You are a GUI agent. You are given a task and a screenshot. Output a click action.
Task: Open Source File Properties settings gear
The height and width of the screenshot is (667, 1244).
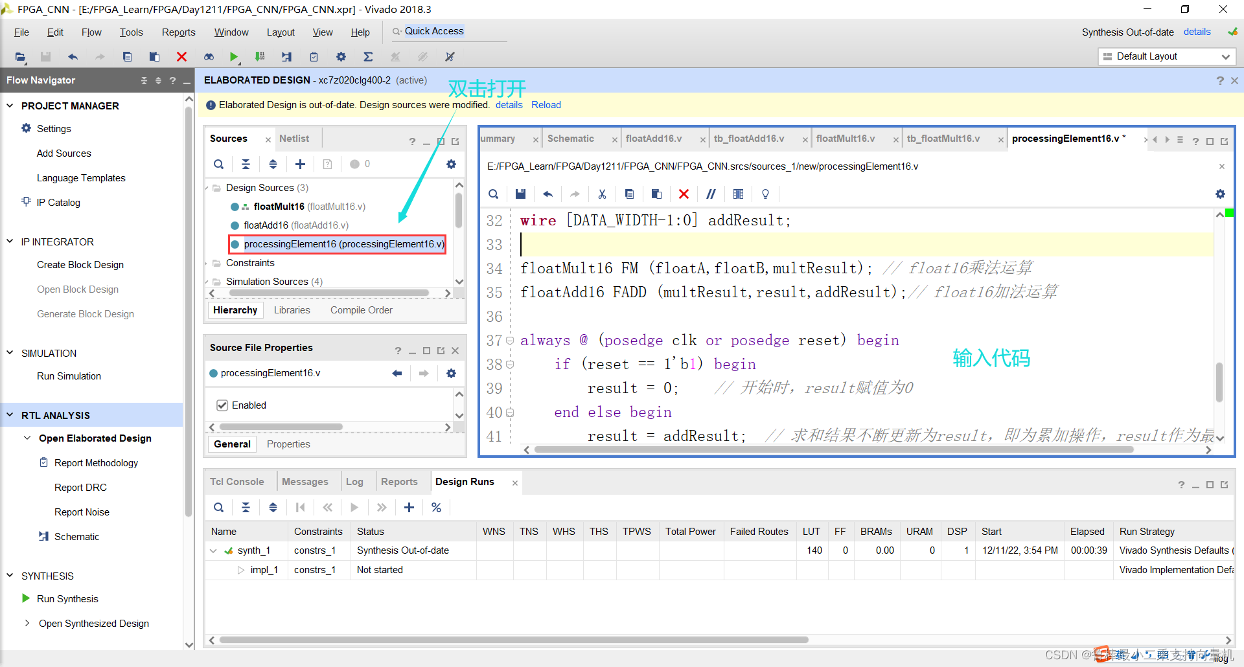(452, 374)
